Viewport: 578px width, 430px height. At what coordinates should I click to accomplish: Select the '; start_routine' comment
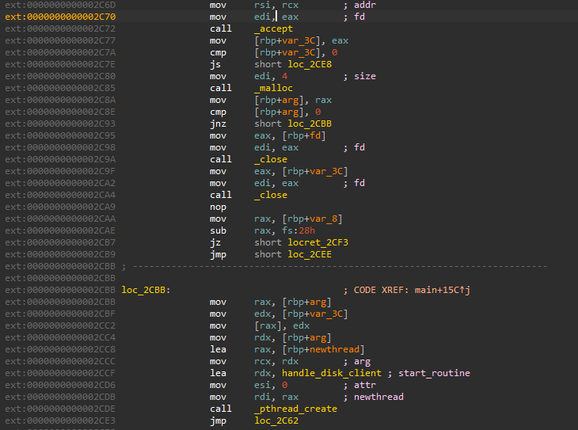pyautogui.click(x=428, y=373)
